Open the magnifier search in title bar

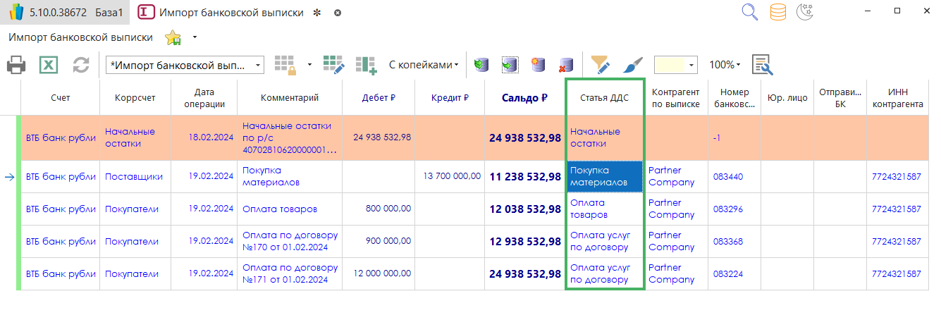(750, 12)
